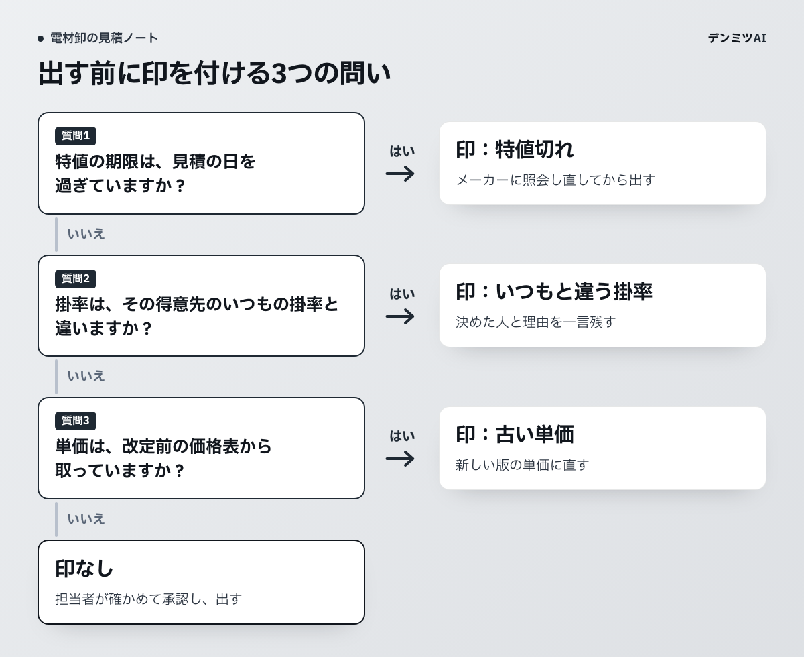Viewport: 804px width, 657px height.
Task: Click the 質問2 badge
Action: tap(76, 279)
